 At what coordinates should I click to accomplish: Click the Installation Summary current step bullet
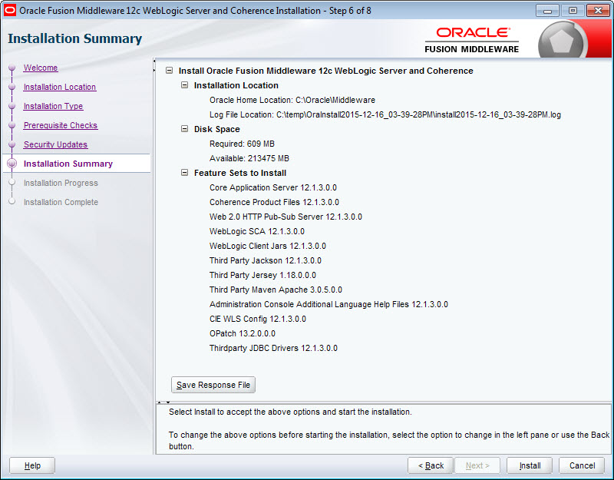(12, 164)
